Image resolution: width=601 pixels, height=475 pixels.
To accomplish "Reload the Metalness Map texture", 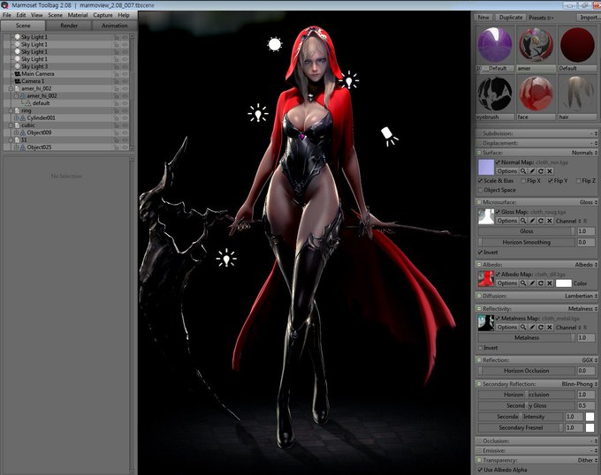I will click(x=541, y=328).
